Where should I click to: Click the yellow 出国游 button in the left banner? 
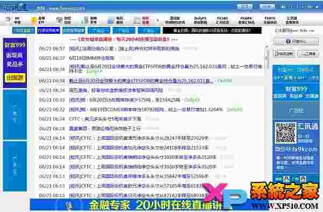pyautogui.click(x=15, y=78)
